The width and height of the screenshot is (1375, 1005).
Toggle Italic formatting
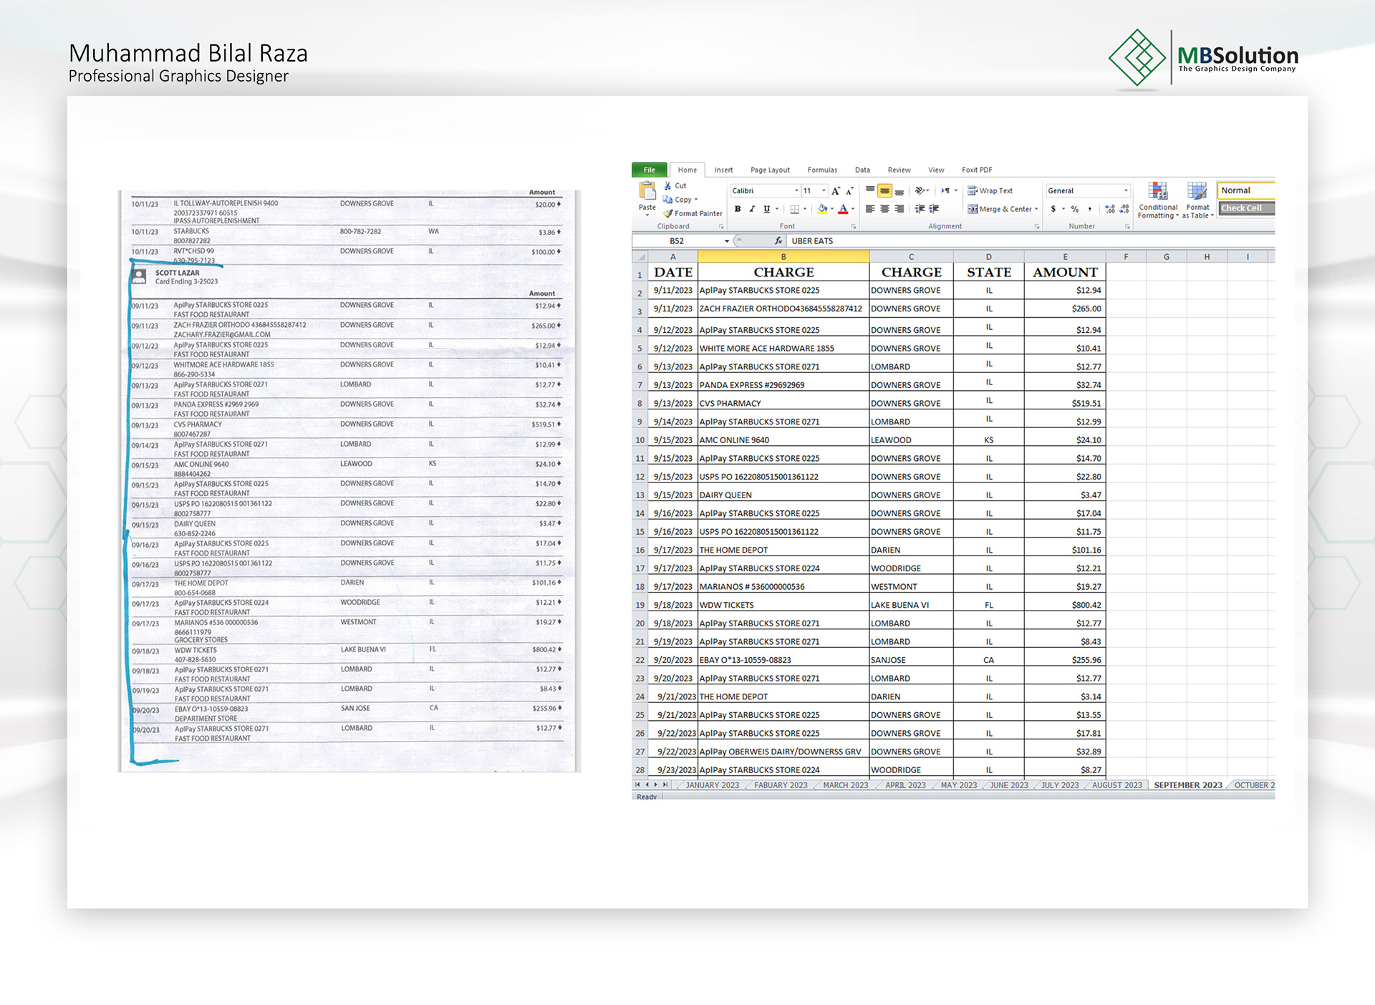pyautogui.click(x=752, y=209)
